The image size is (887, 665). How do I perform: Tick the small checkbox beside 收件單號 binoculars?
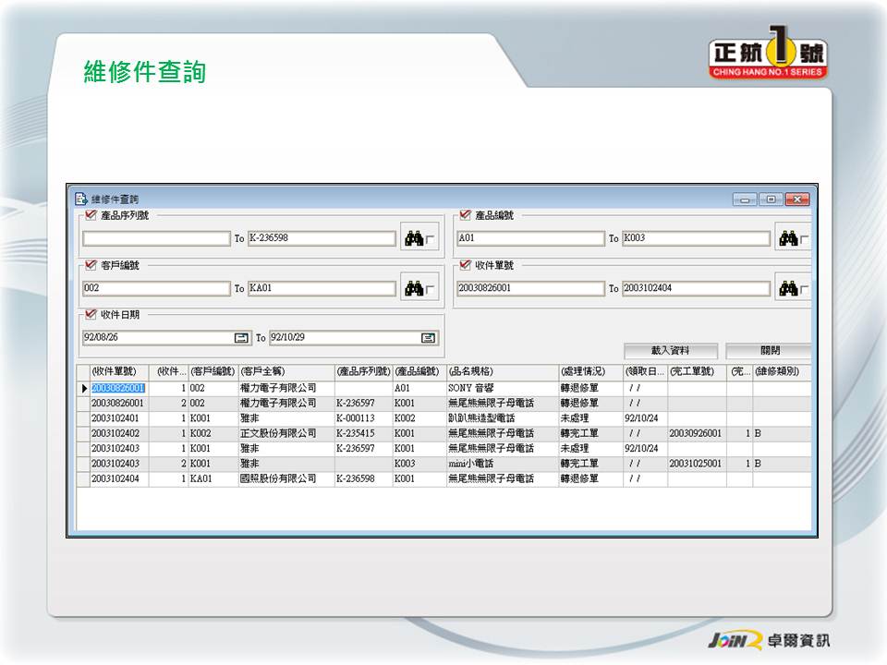coord(805,291)
